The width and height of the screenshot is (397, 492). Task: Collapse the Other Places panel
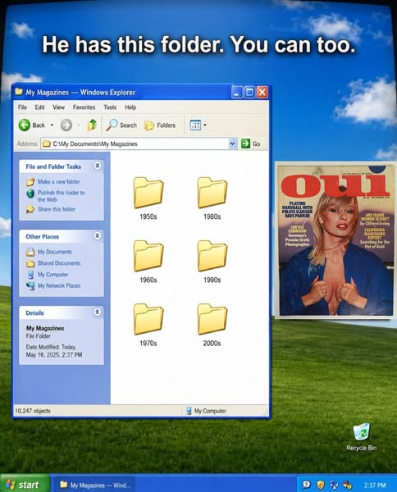98,235
